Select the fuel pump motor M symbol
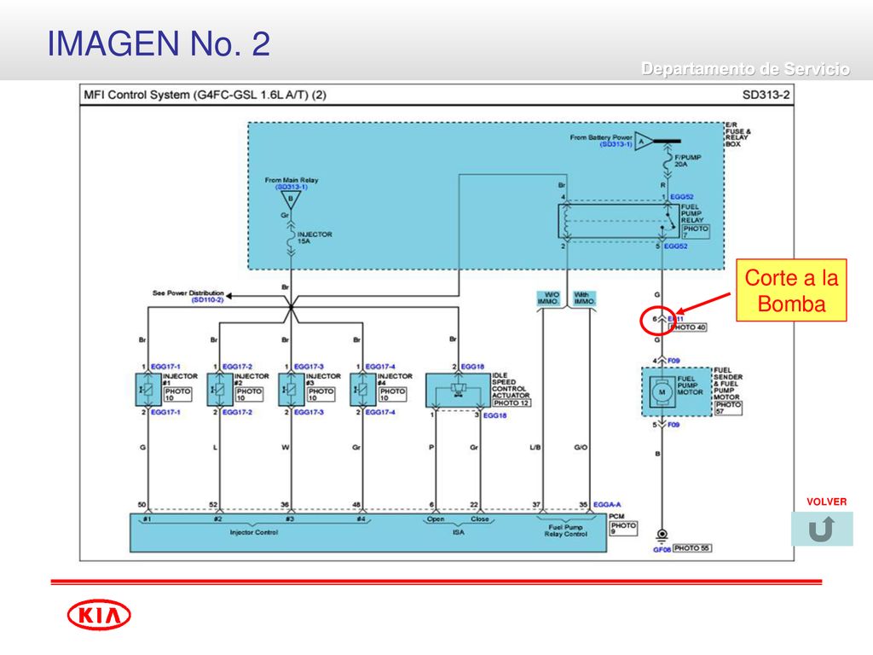This screenshot has width=873, height=655. pyautogui.click(x=662, y=392)
